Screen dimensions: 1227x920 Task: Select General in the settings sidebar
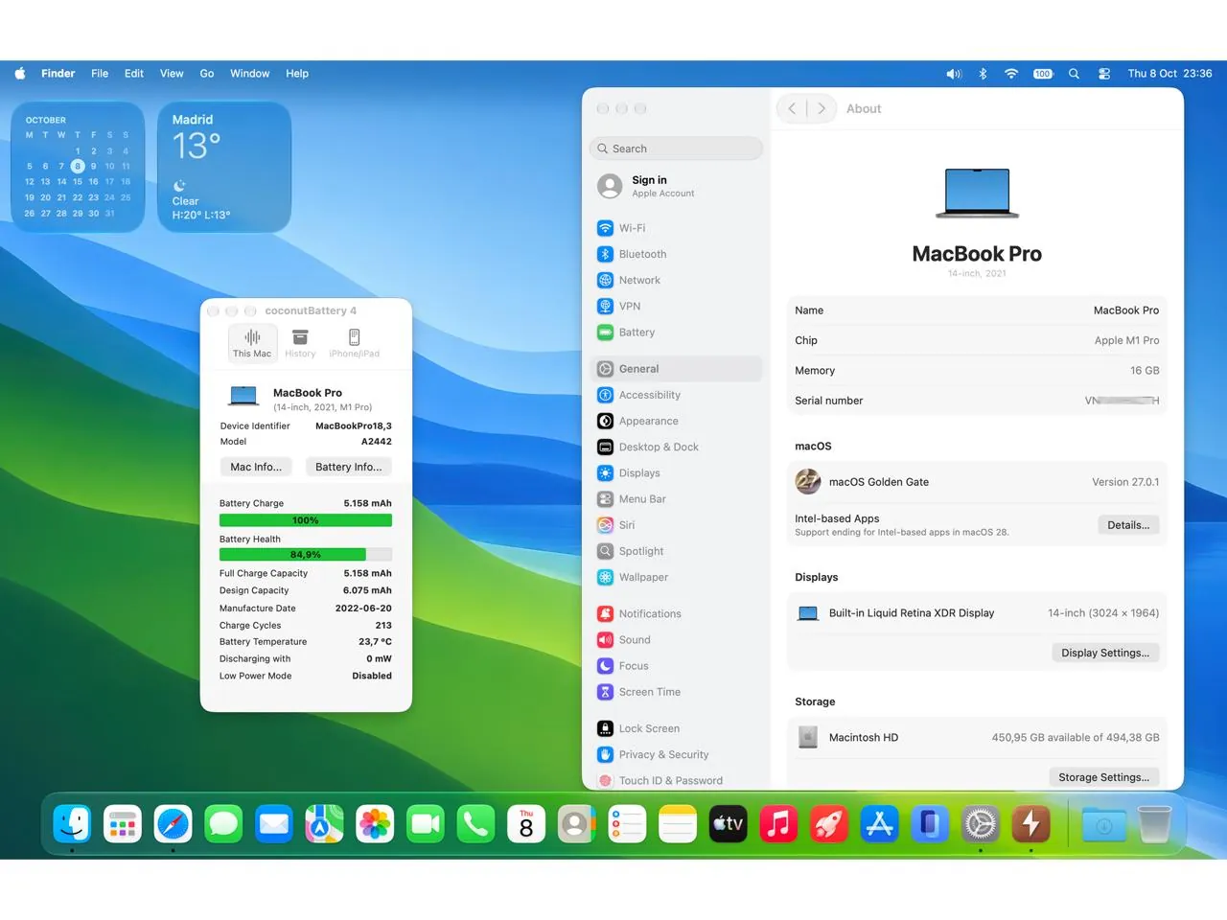(676, 369)
